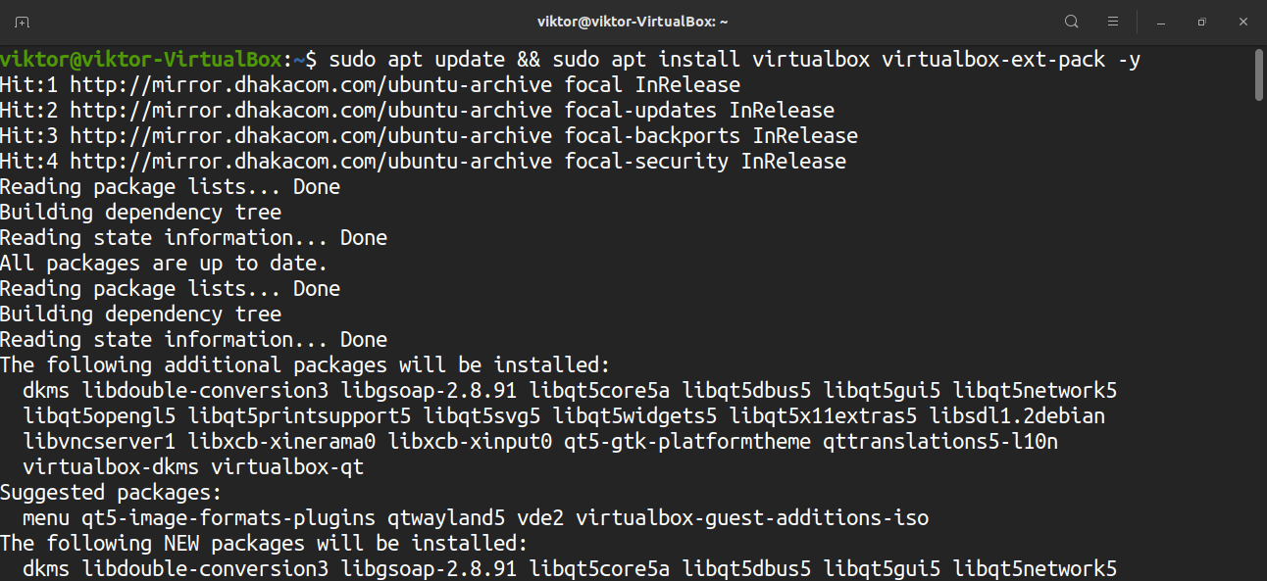
Task: Click 'qt5-gtk-platformtheme' package name
Action: (687, 442)
